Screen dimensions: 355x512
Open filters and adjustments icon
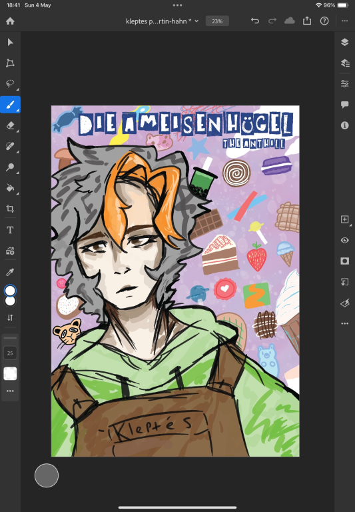tap(345, 303)
